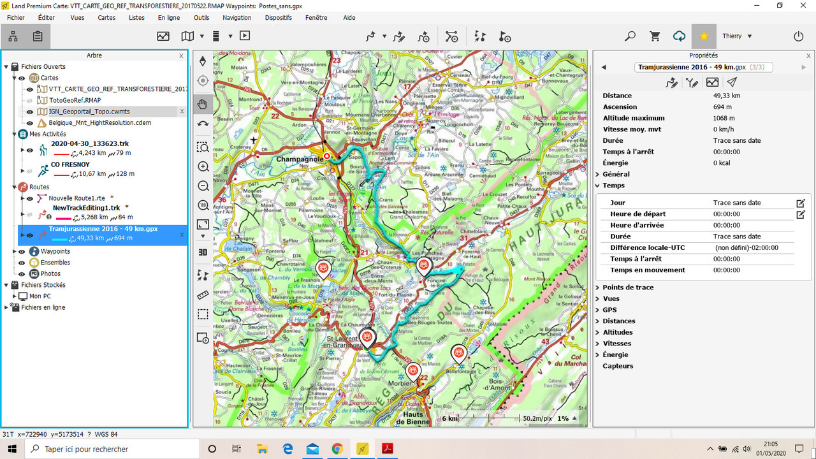
Task: Open File Explorer from the taskbar
Action: coord(262,449)
